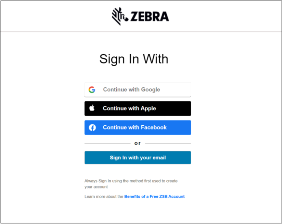
Task: Choose Continue with Facebook
Action: coord(138,127)
